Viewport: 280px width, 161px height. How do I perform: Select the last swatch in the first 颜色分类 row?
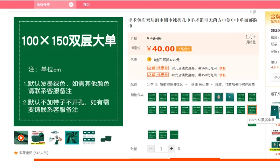pos(252,97)
